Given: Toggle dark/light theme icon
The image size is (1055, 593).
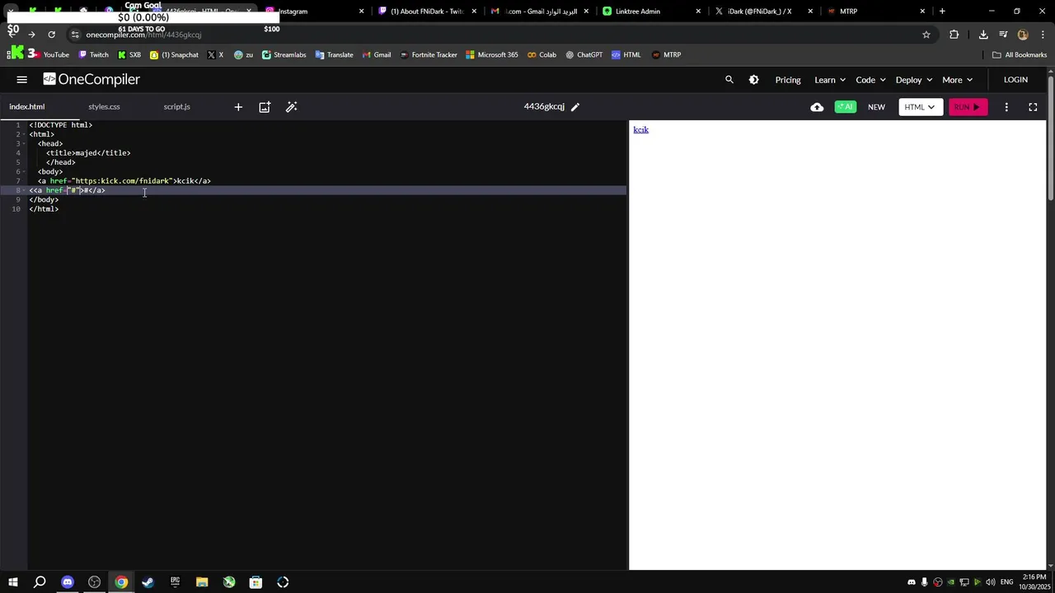Looking at the screenshot, I should [x=753, y=80].
